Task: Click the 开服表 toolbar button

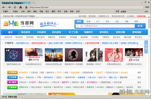Action: [x=15, y=12]
